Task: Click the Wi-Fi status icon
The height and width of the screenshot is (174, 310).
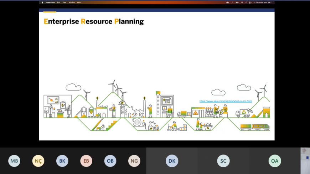Action: 242,2
